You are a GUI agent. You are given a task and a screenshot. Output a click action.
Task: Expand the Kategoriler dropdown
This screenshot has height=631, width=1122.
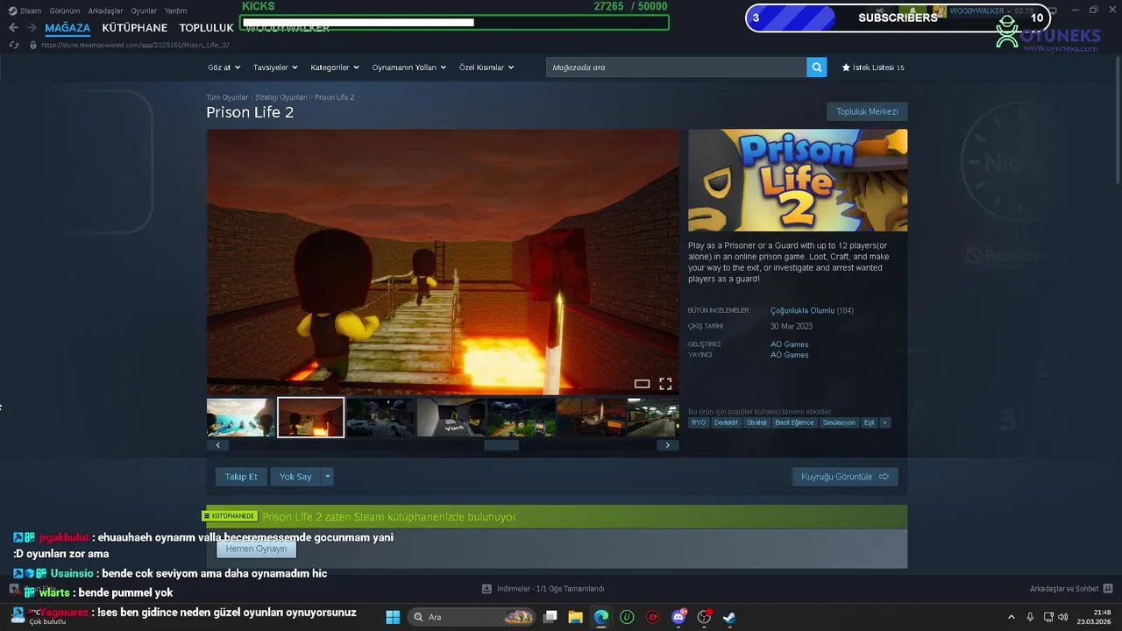(x=335, y=67)
